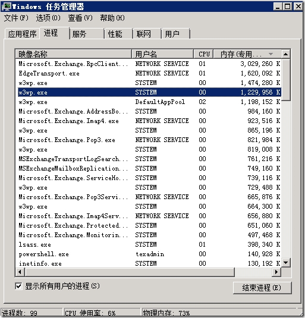Click vertical scrollbar up arrow

(286, 54)
